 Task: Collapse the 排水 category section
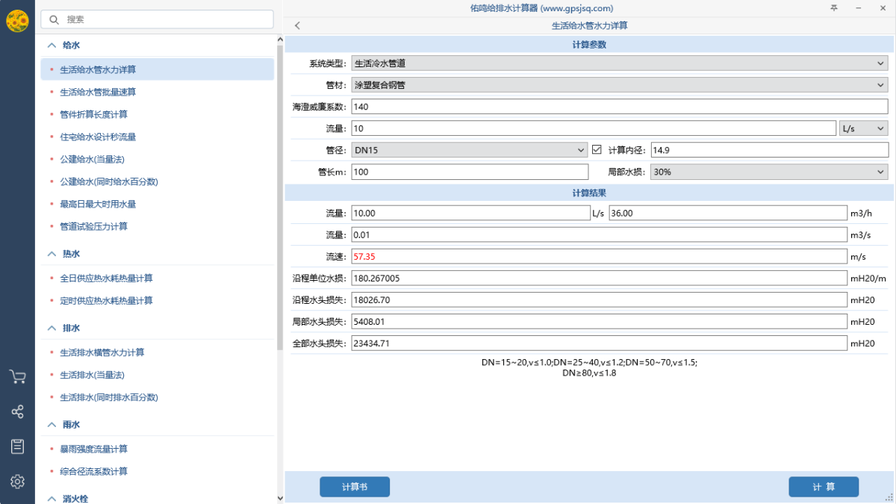(x=52, y=328)
